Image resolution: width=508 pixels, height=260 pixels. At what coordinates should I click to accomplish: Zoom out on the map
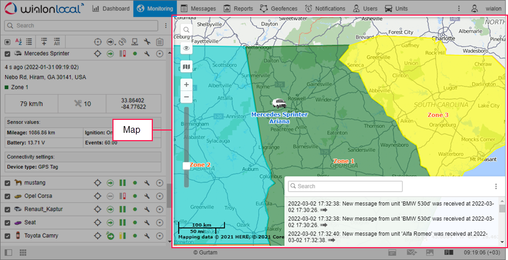click(x=187, y=96)
